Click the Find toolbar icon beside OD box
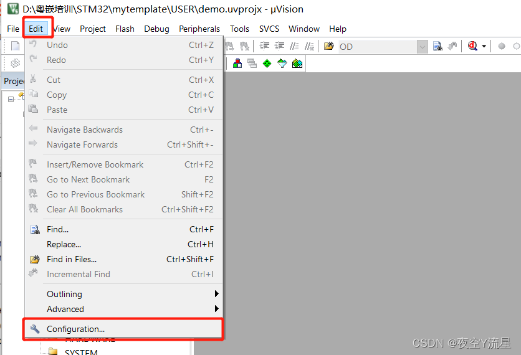The image size is (521, 355). click(437, 46)
